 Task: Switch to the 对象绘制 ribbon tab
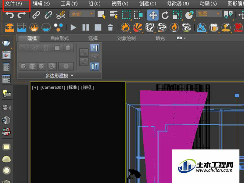pyautogui.click(x=126, y=38)
